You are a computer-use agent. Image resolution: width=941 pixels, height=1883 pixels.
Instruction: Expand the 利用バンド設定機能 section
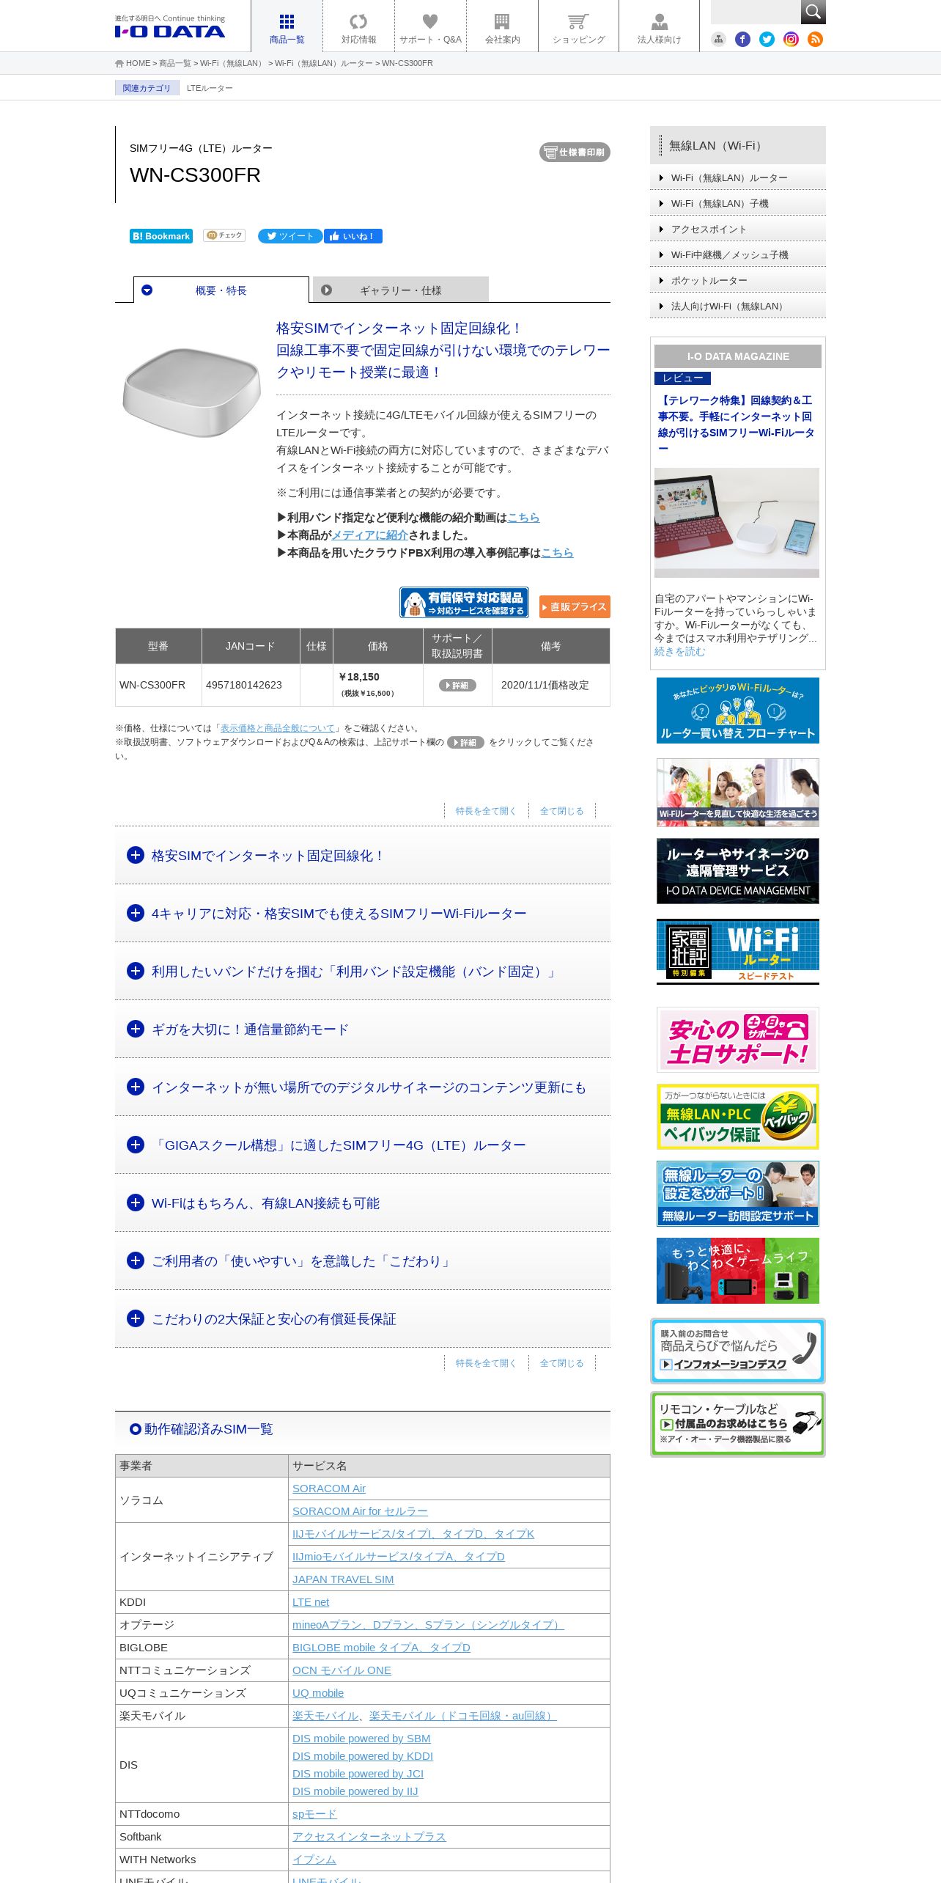[x=363, y=972]
